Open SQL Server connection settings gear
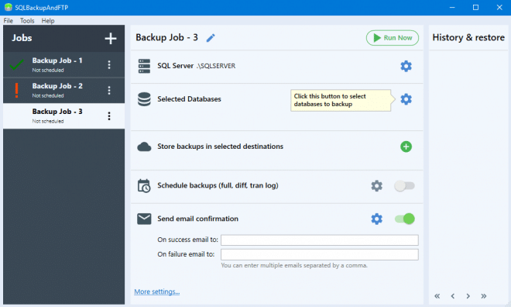 click(x=406, y=66)
